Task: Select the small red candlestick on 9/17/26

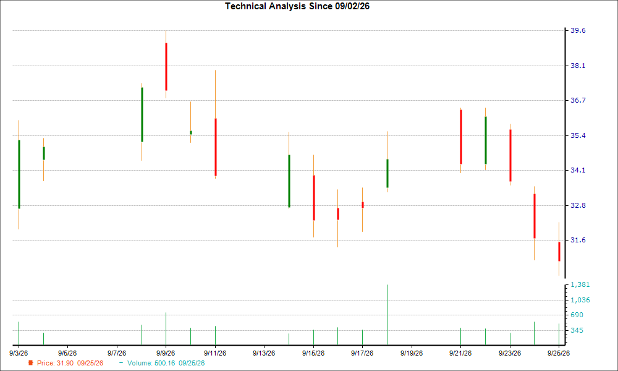Action: click(x=363, y=205)
